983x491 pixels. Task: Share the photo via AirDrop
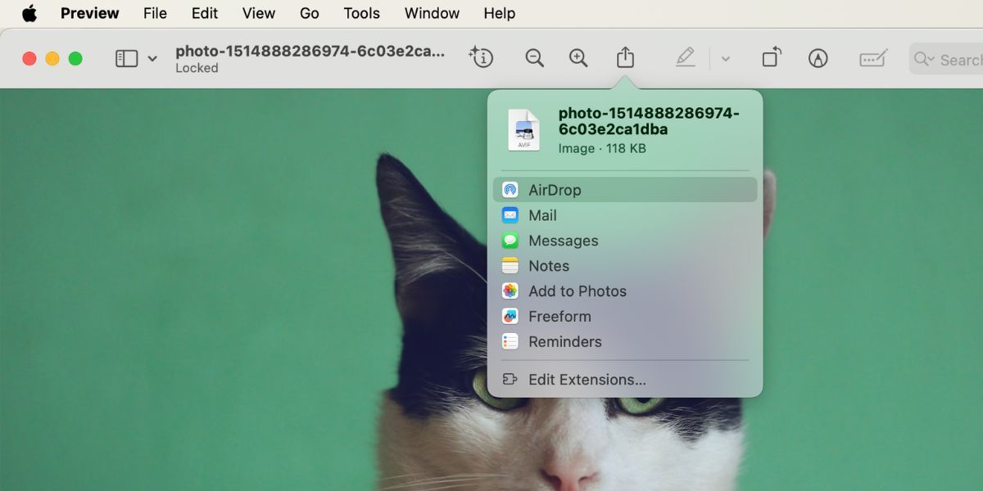[555, 189]
